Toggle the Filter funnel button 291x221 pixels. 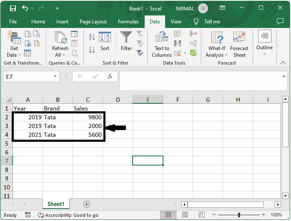point(126,41)
